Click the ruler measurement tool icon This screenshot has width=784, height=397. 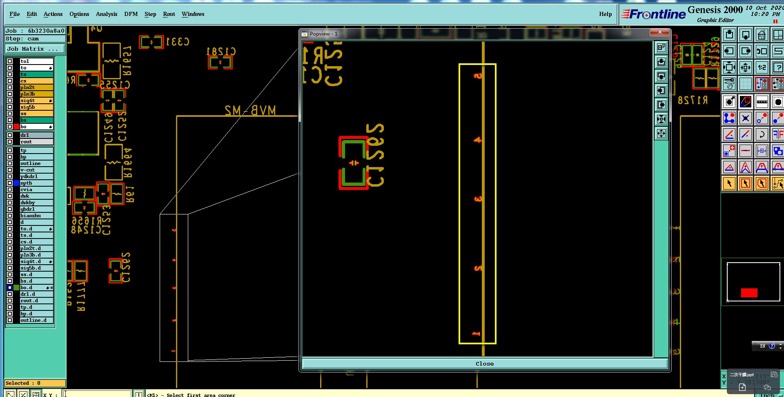coord(762,101)
